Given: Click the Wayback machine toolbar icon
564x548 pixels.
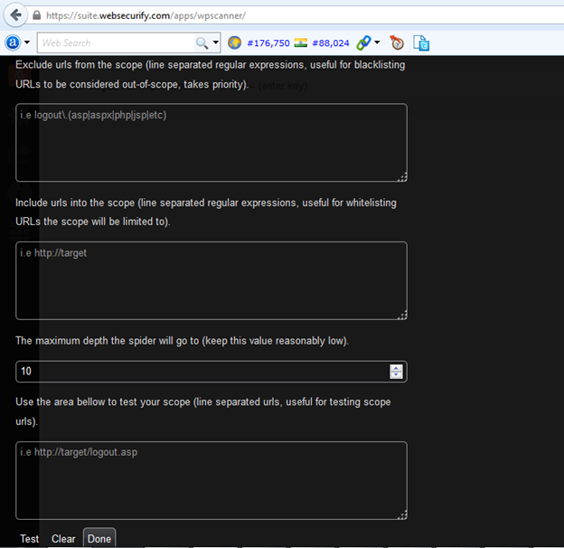Looking at the screenshot, I should 396,43.
